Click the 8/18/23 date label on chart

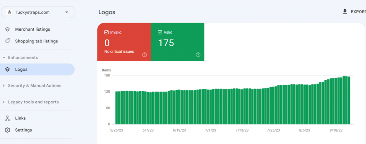pyautogui.click(x=336, y=130)
